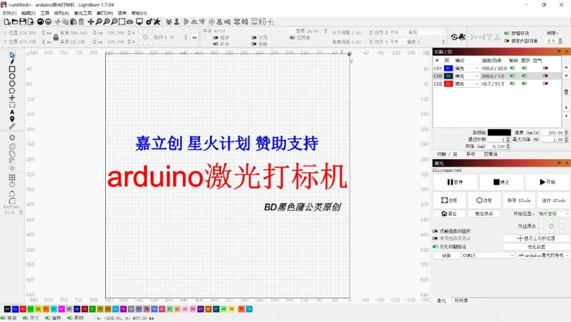Click the Settings gear icon in toolbar
This screenshot has height=322, width=571.
tap(149, 22)
